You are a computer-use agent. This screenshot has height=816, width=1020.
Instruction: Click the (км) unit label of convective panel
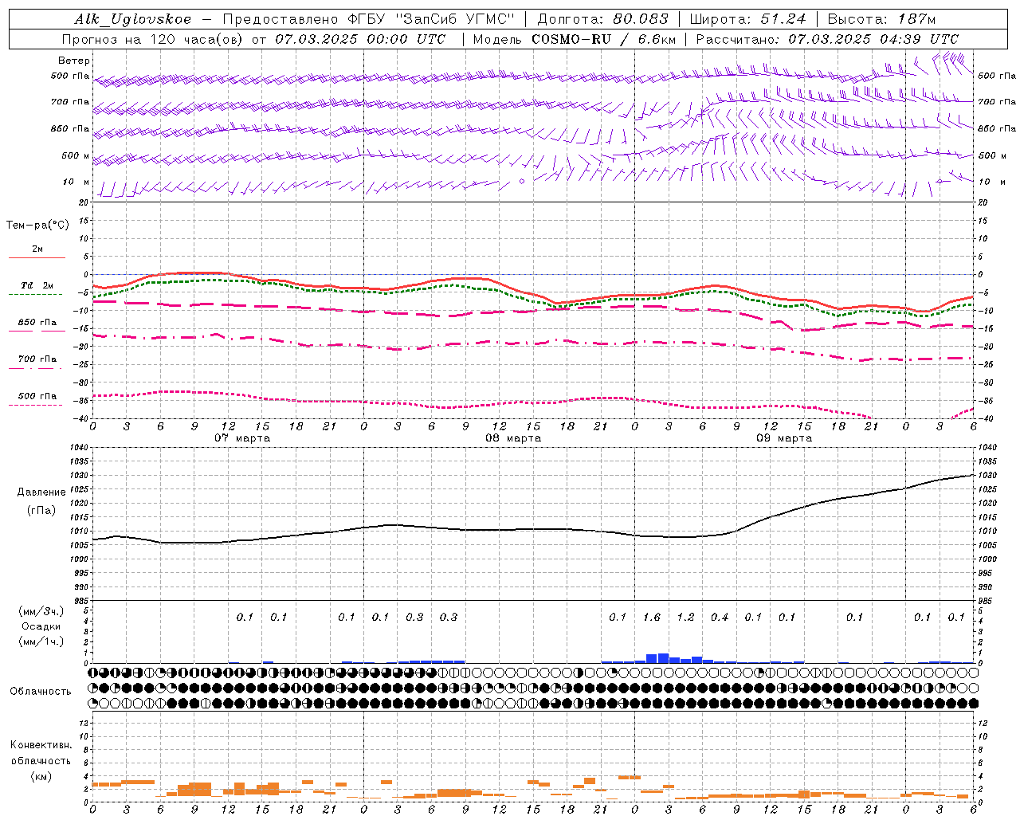pos(41,776)
